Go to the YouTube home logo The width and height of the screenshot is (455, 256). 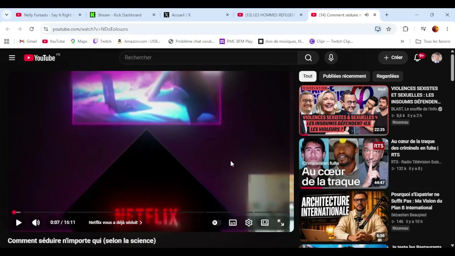(x=39, y=58)
